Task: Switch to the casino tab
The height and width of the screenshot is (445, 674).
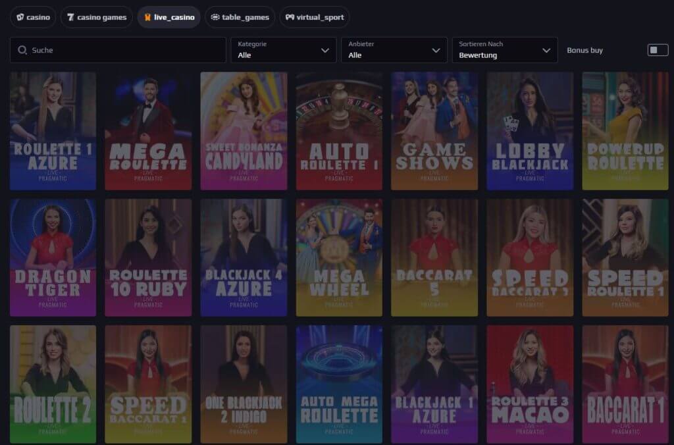Action: [33, 17]
